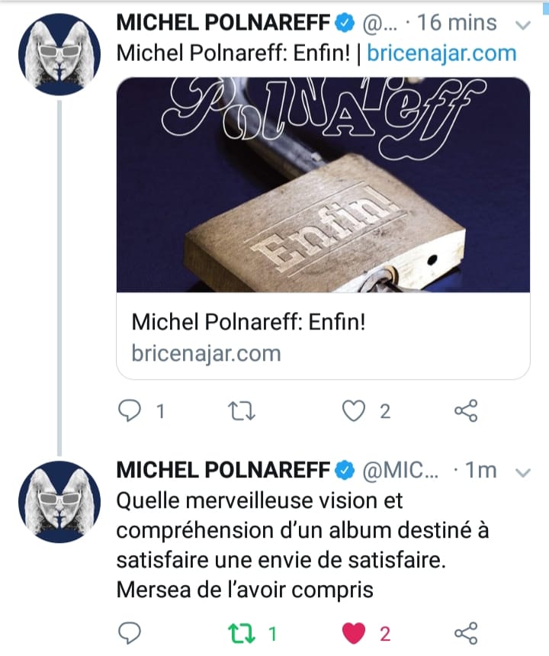Share the first tweet
Image resolution: width=549 pixels, height=656 pixels.
click(465, 412)
